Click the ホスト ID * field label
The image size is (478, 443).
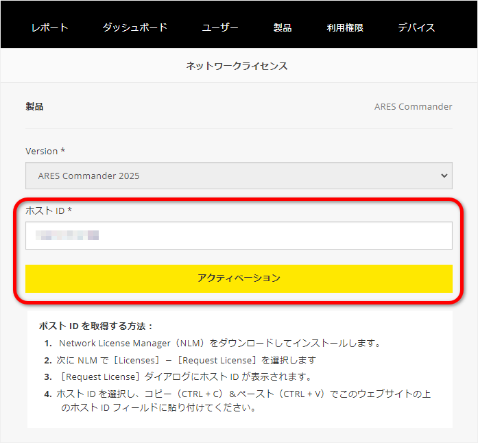coord(49,211)
